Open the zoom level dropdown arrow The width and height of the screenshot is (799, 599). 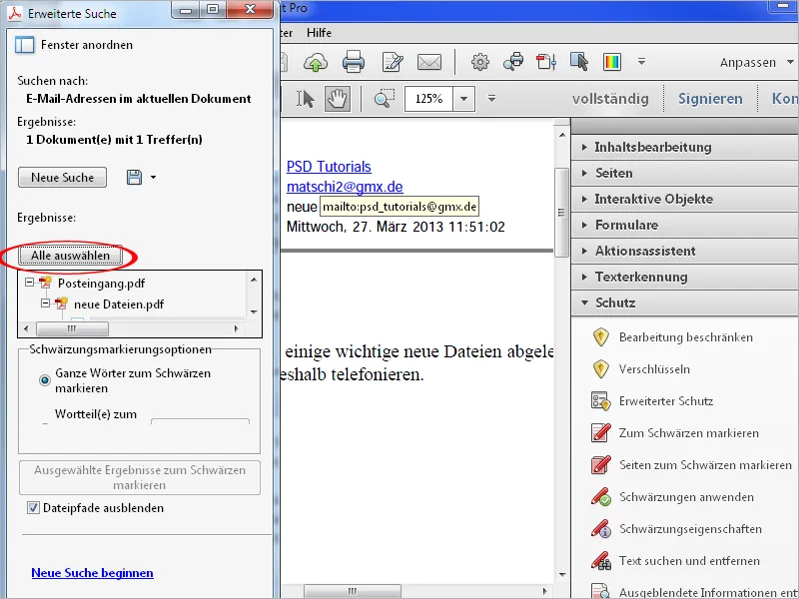[463, 98]
